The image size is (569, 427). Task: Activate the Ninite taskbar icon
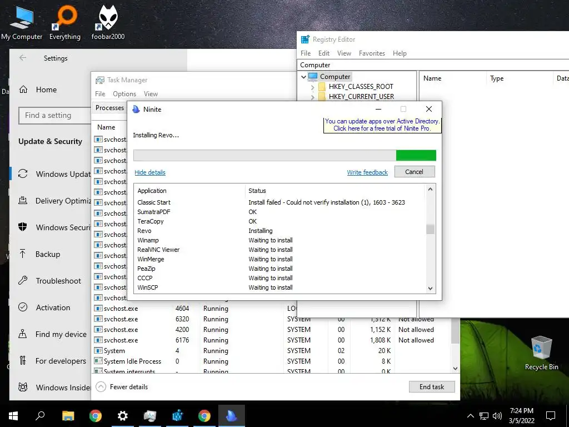pos(232,416)
